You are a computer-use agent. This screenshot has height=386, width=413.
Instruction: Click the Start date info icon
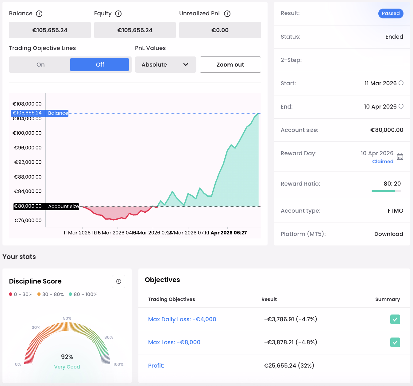point(401,83)
